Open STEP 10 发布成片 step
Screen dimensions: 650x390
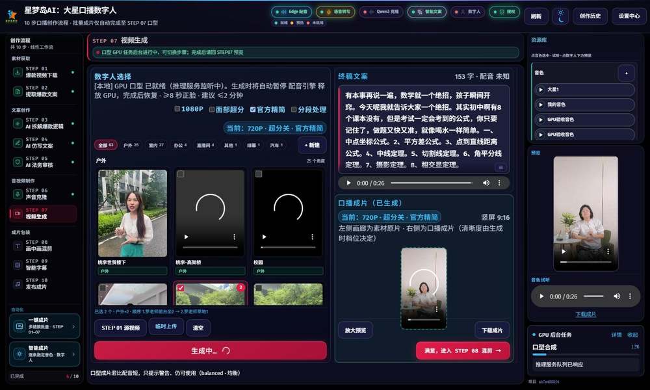pos(44,283)
